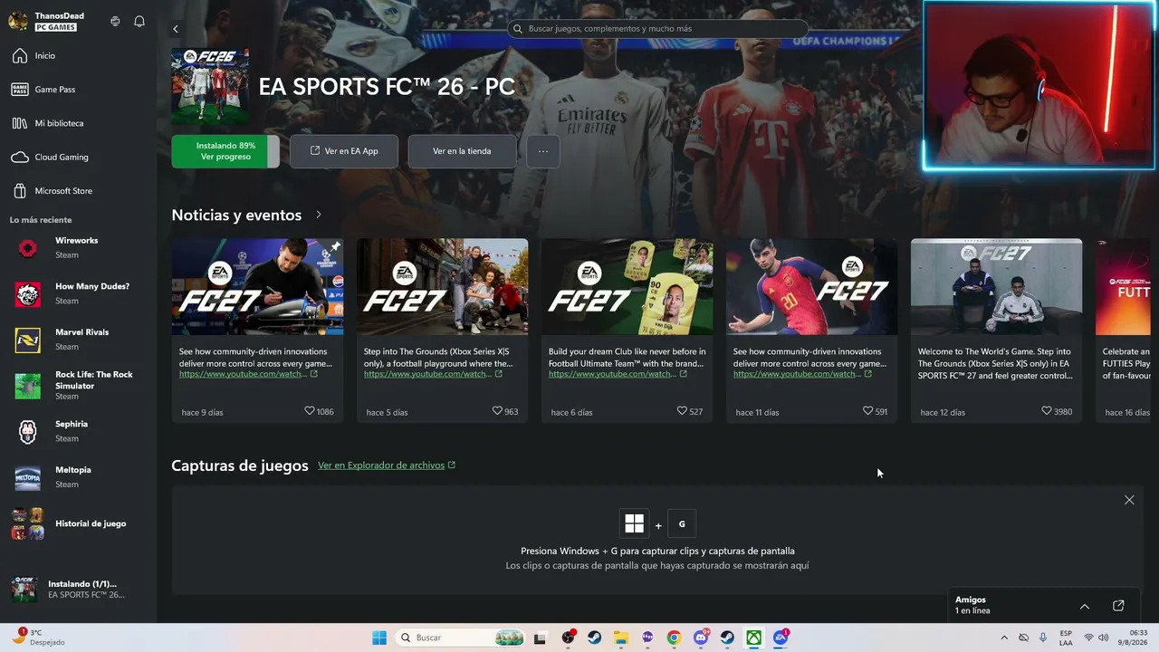
Task: Open YouTube link on hace 11 días card
Action: point(802,374)
